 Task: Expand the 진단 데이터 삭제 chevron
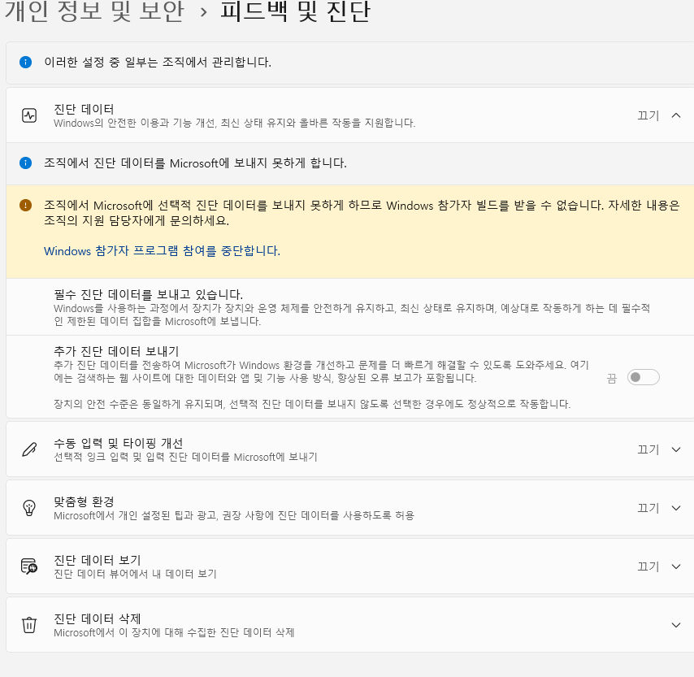coord(676,625)
